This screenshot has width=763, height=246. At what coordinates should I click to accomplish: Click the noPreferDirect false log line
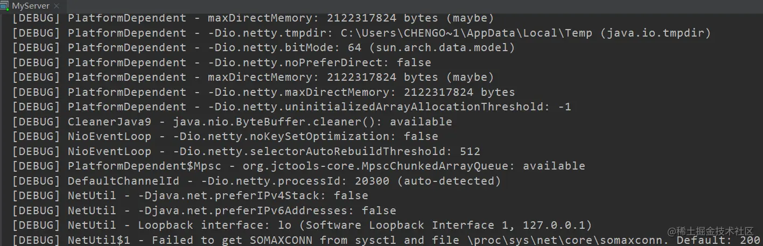[249, 62]
